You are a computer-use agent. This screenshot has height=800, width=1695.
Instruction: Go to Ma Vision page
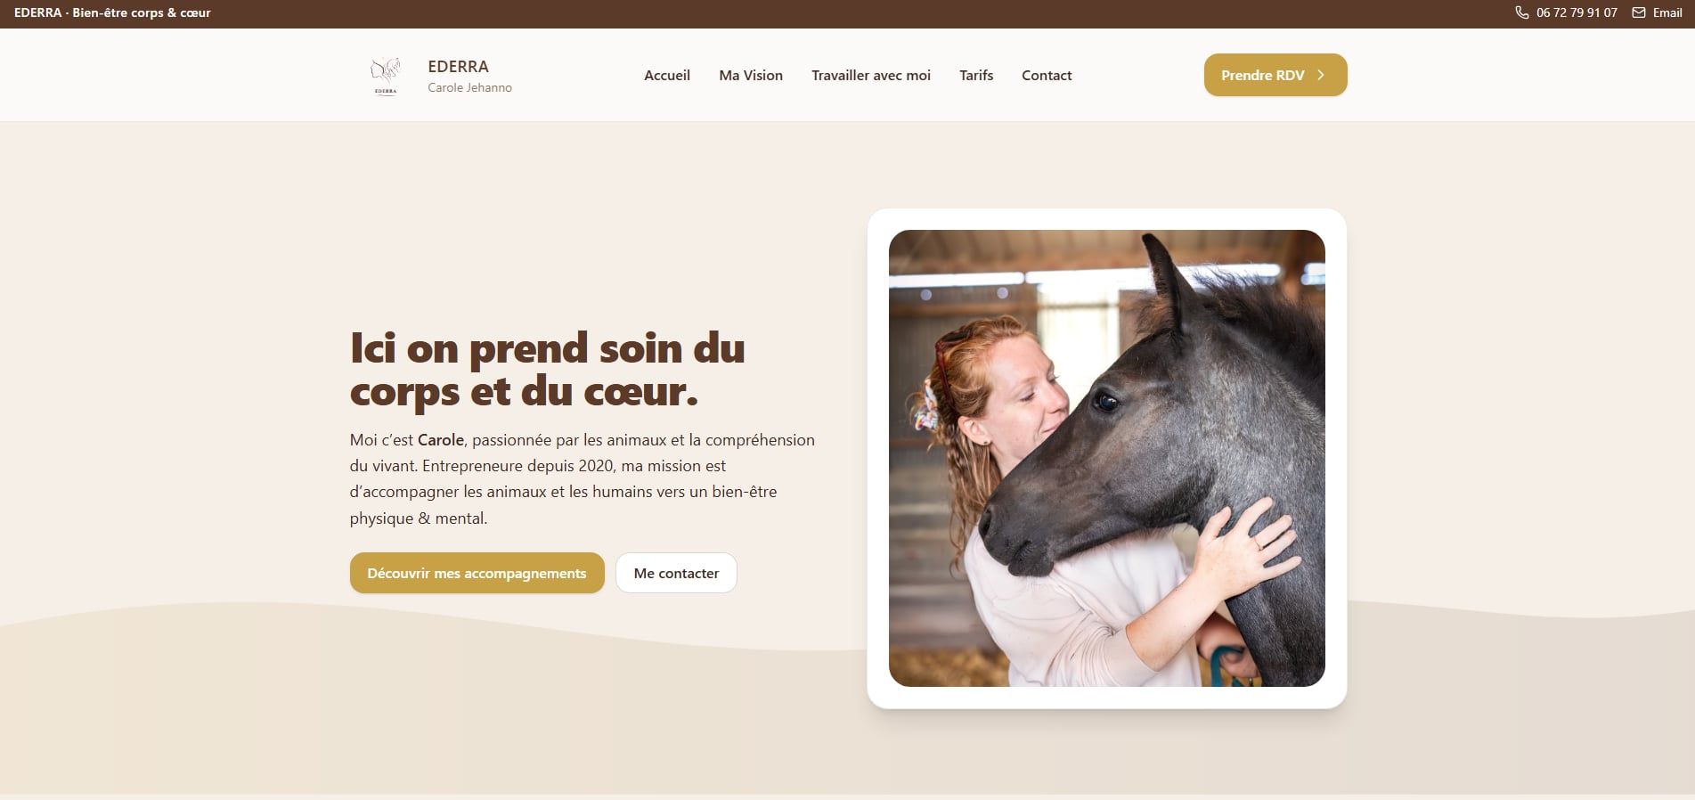(x=751, y=76)
